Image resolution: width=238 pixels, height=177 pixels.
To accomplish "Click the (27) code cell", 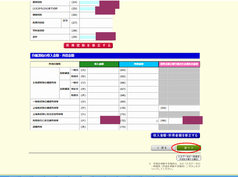I will [74, 23].
